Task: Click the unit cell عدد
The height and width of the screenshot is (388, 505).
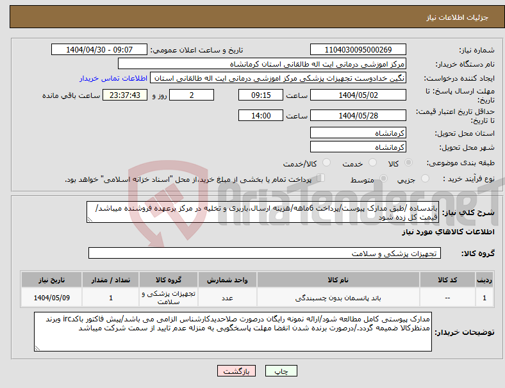Action: click(228, 298)
